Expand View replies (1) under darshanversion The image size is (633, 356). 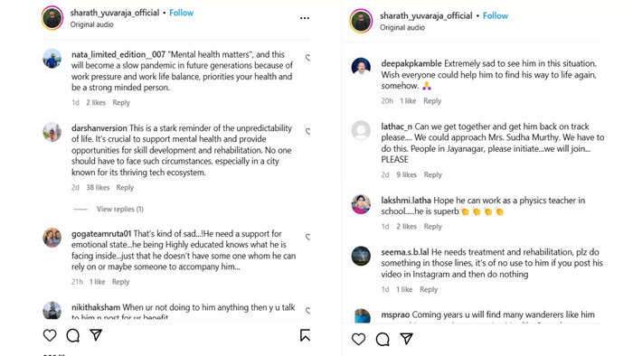click(120, 209)
